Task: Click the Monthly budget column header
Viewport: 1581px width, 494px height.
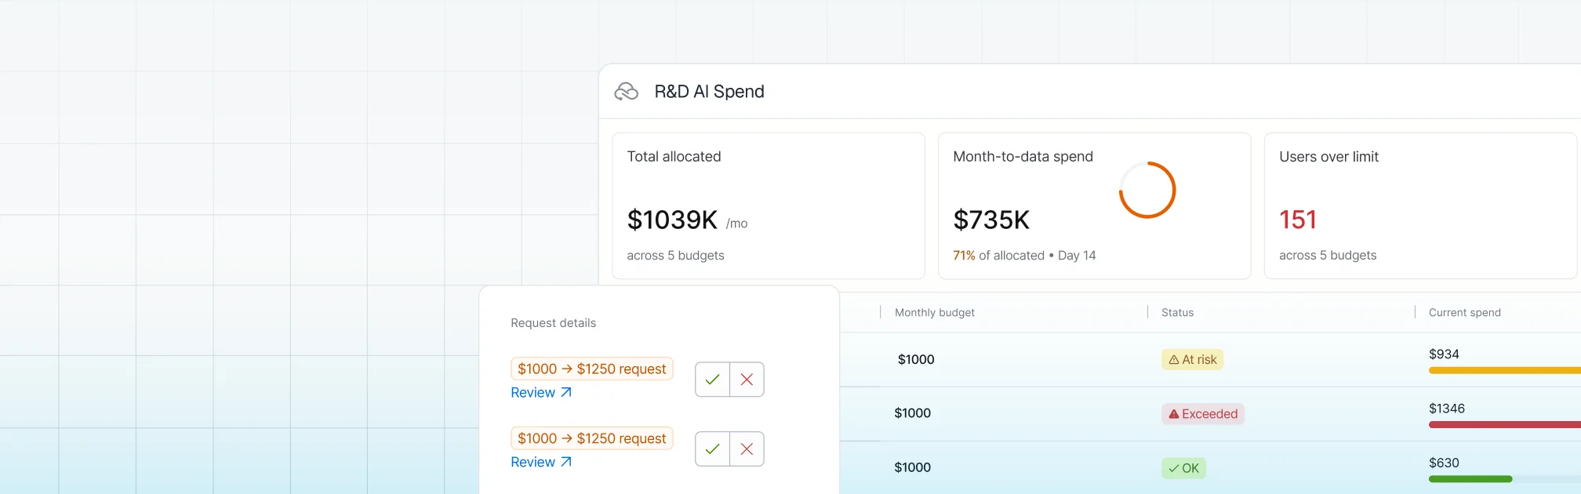Action: click(935, 312)
